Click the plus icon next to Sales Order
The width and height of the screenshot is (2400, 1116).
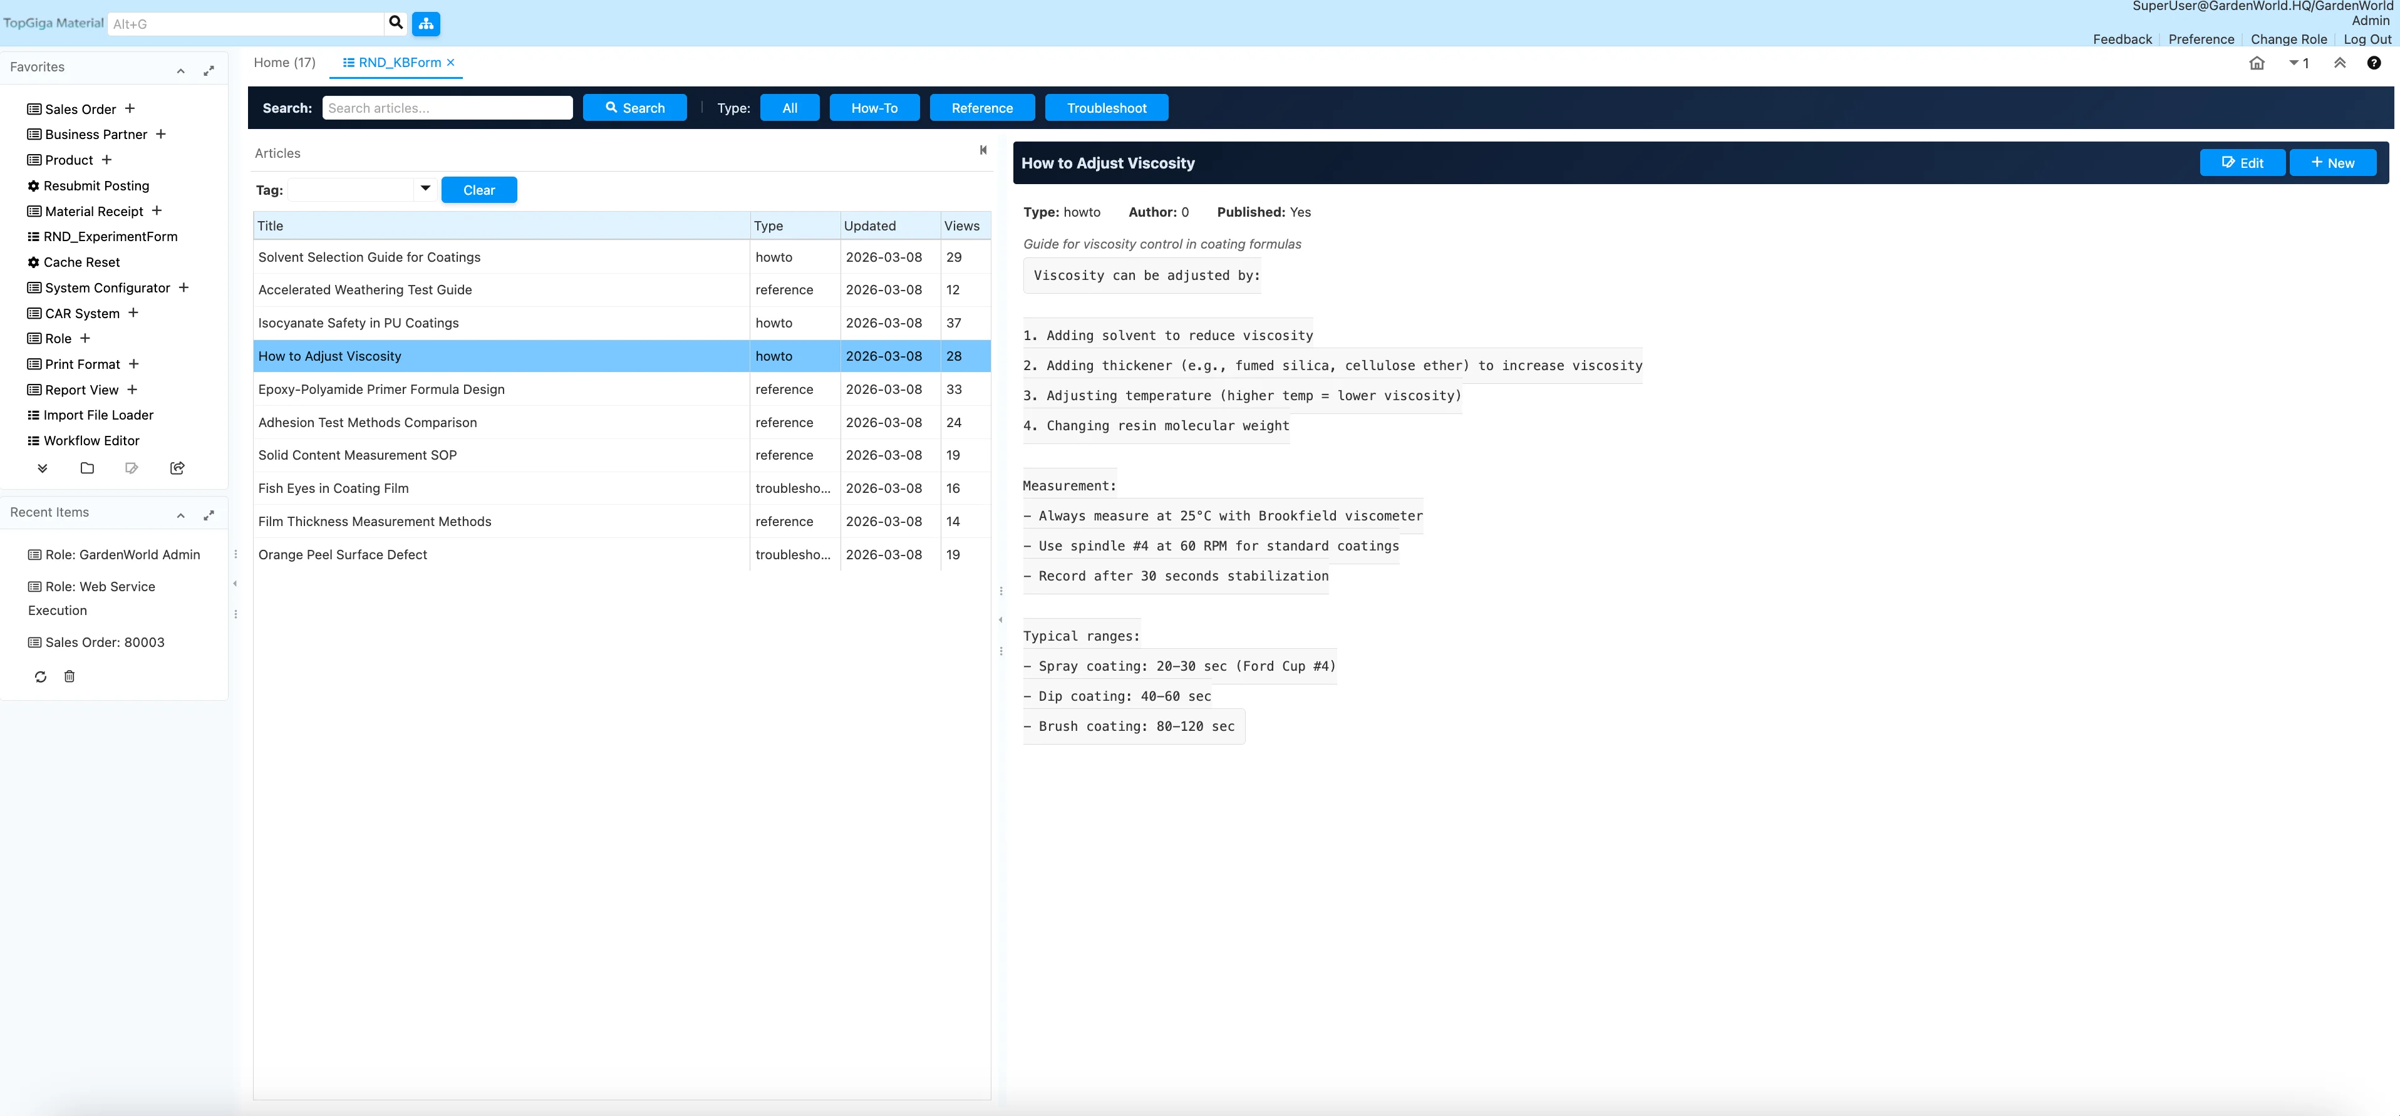tap(130, 109)
